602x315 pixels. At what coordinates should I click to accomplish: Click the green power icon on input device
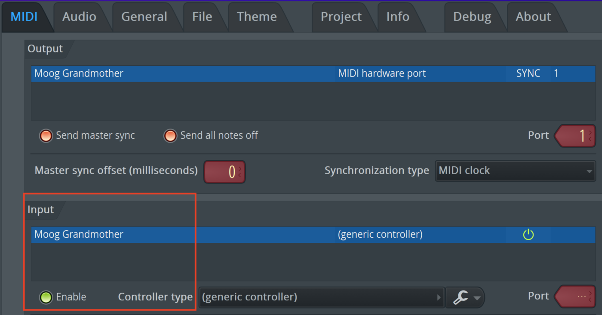pyautogui.click(x=528, y=235)
